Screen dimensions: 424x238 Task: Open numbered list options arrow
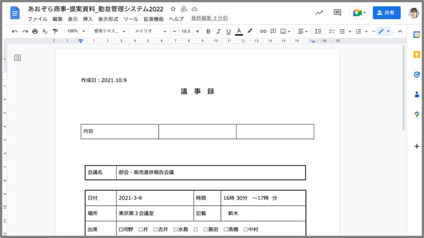click(x=366, y=31)
